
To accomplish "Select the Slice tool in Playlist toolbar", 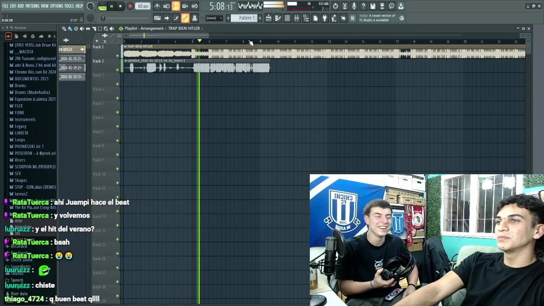I will coord(94,28).
